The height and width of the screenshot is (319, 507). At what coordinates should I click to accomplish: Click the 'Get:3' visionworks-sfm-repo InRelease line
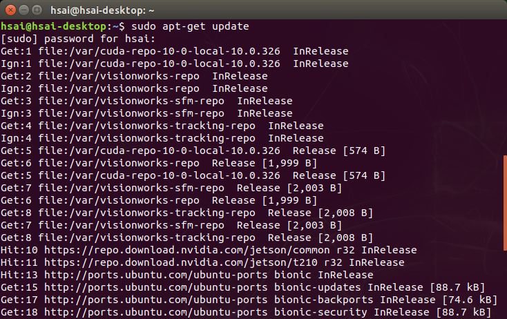146,101
